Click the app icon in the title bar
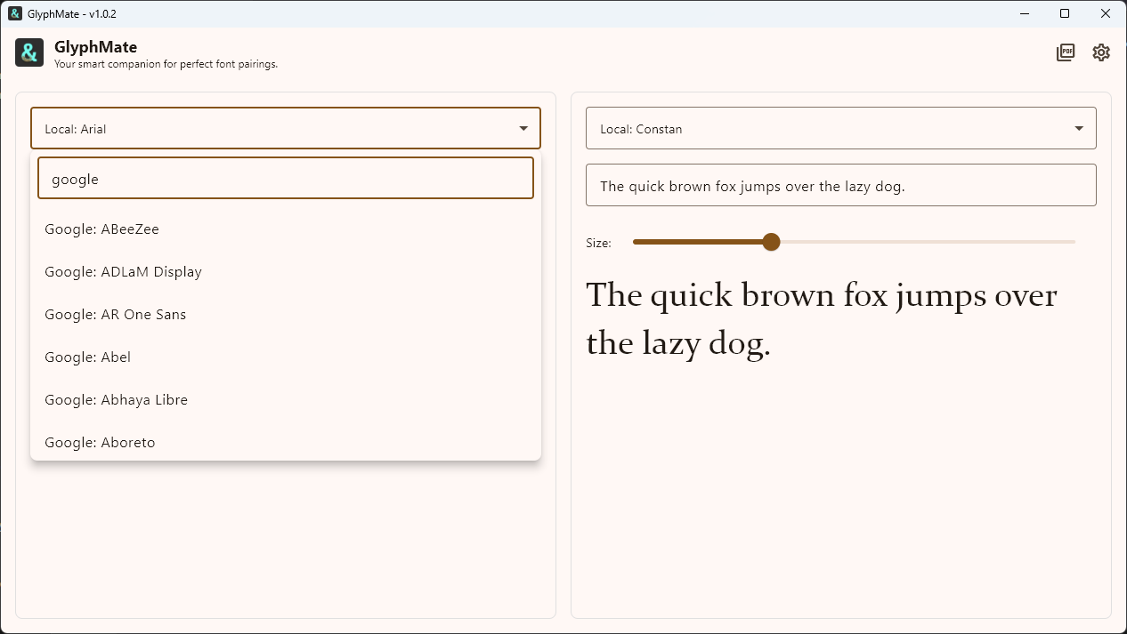The width and height of the screenshot is (1127, 634). click(x=12, y=13)
